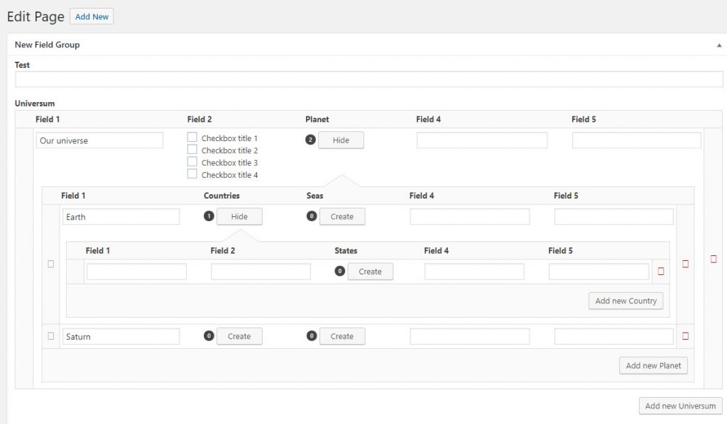
Task: Focus Field 2 input in country row
Action: tap(261, 272)
